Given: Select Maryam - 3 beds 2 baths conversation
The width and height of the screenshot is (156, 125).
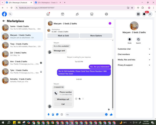Looking at the screenshot, I should point(22,36).
